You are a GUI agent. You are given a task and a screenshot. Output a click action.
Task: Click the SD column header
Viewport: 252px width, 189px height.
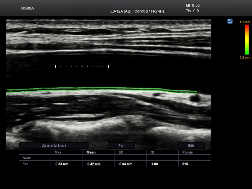pos(121,152)
